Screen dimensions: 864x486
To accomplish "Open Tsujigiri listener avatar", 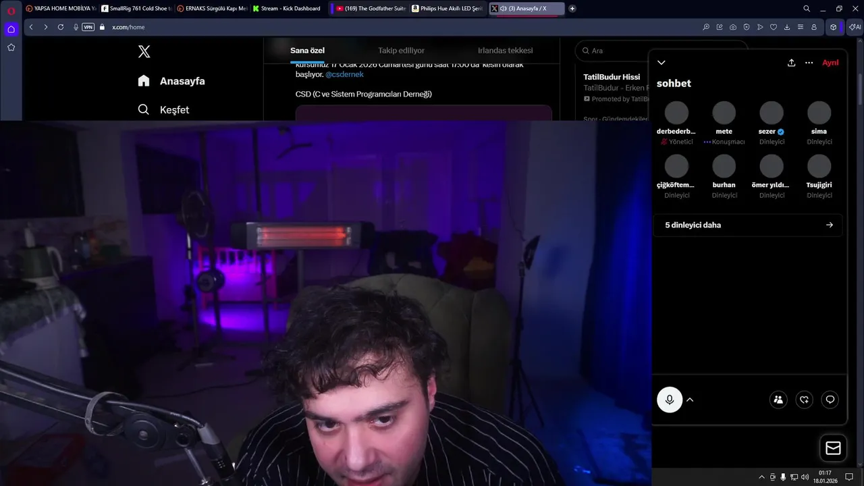I will click(819, 166).
